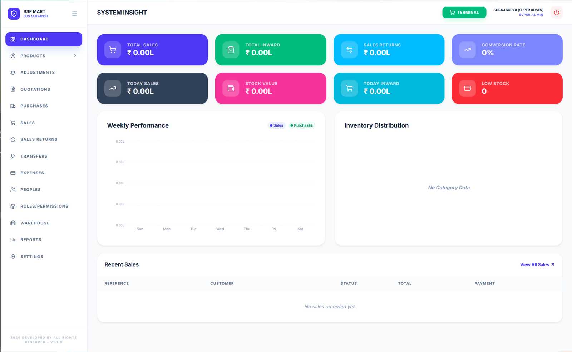
Task: Click the Total Inward bag icon
Action: tap(231, 50)
